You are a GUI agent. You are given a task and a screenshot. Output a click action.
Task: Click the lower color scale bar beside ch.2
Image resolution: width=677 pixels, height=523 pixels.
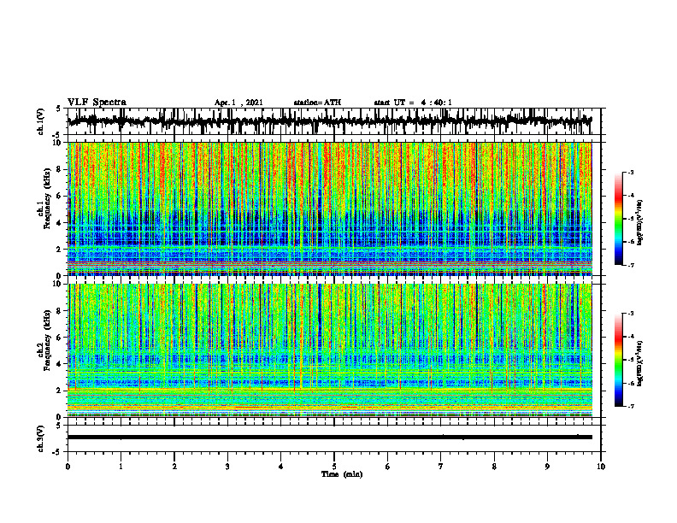point(619,360)
